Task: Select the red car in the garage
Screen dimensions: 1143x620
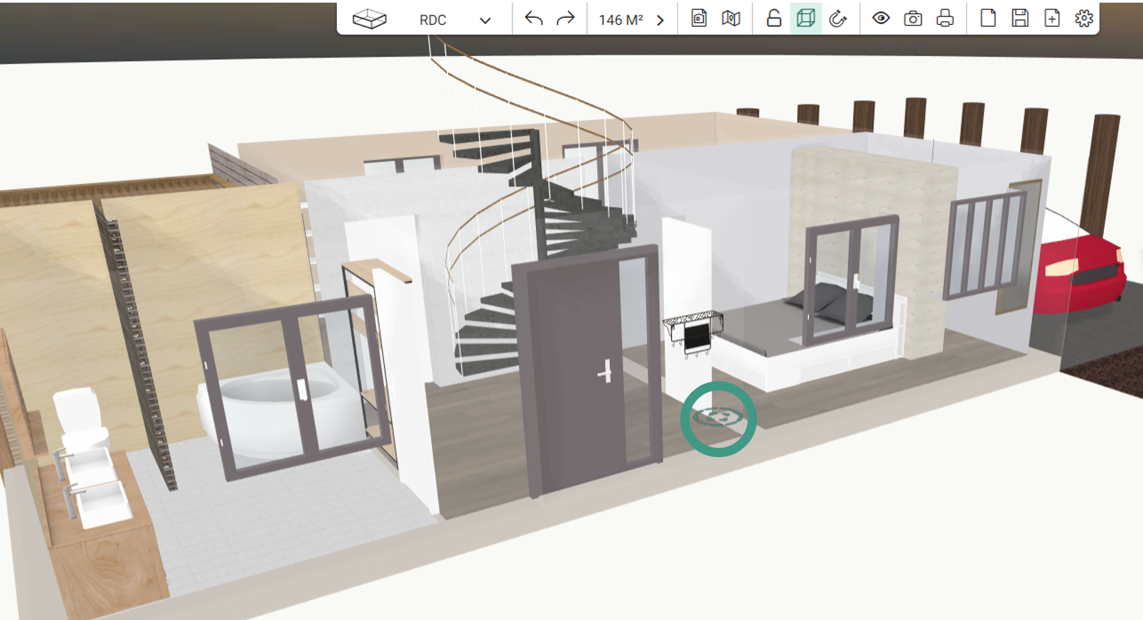Action: coord(1080,274)
